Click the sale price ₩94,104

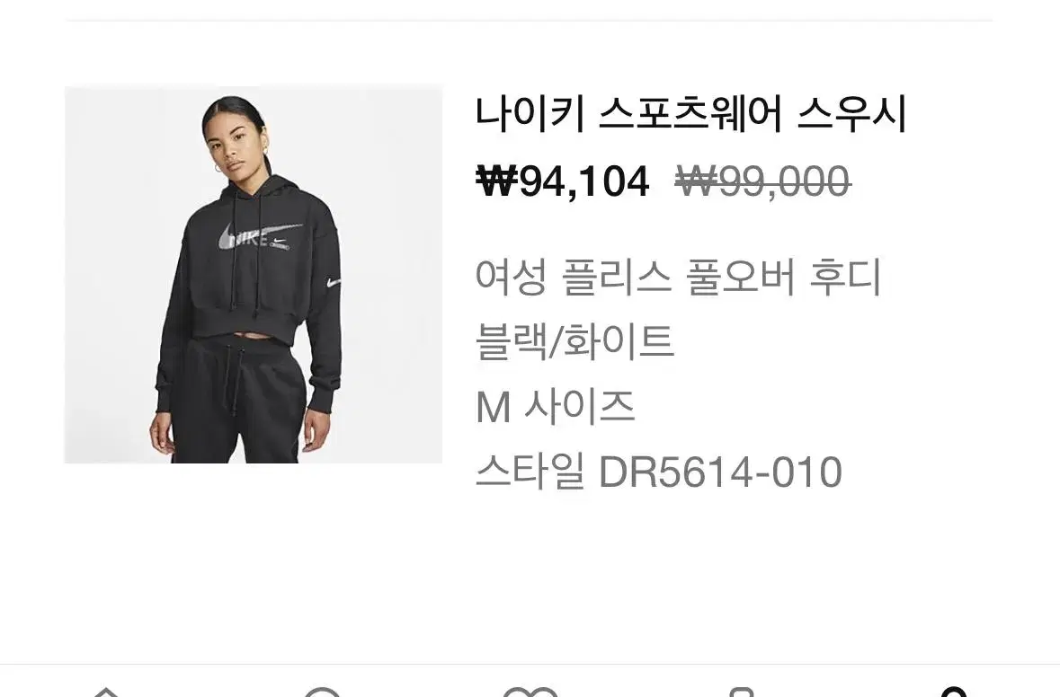(563, 181)
